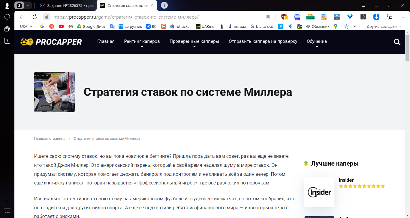Click the Стратегия ставок по системе Миллера heading
The width and height of the screenshot is (410, 218).
tap(188, 92)
